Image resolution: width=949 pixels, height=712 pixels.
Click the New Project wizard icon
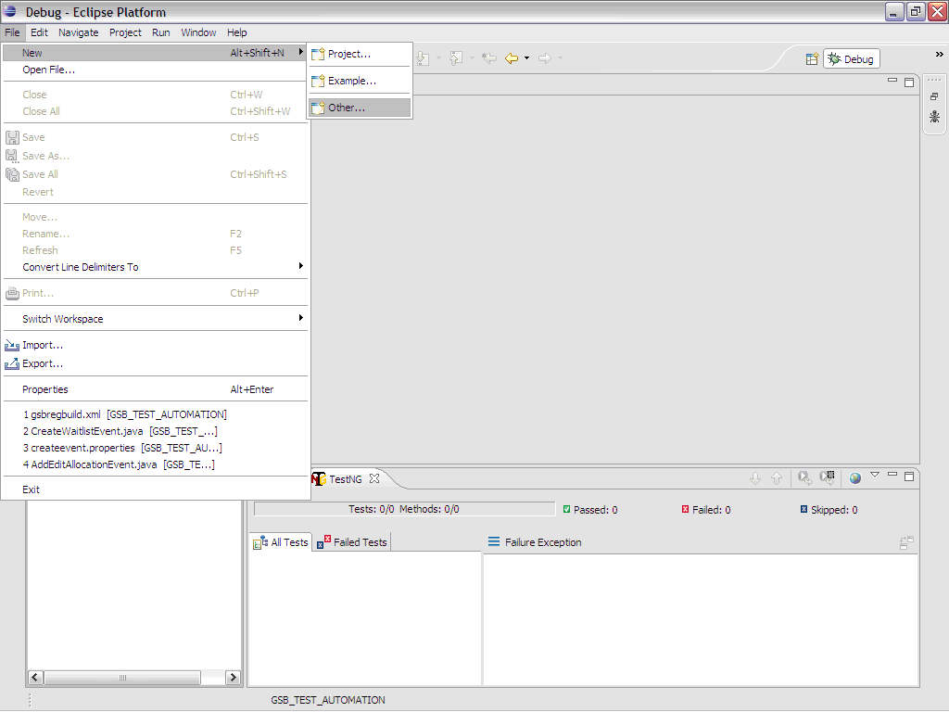318,55
